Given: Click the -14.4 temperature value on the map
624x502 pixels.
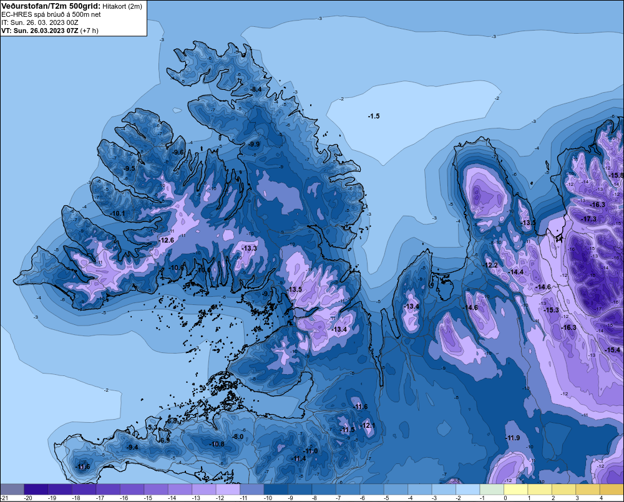Looking at the screenshot, I should (516, 272).
